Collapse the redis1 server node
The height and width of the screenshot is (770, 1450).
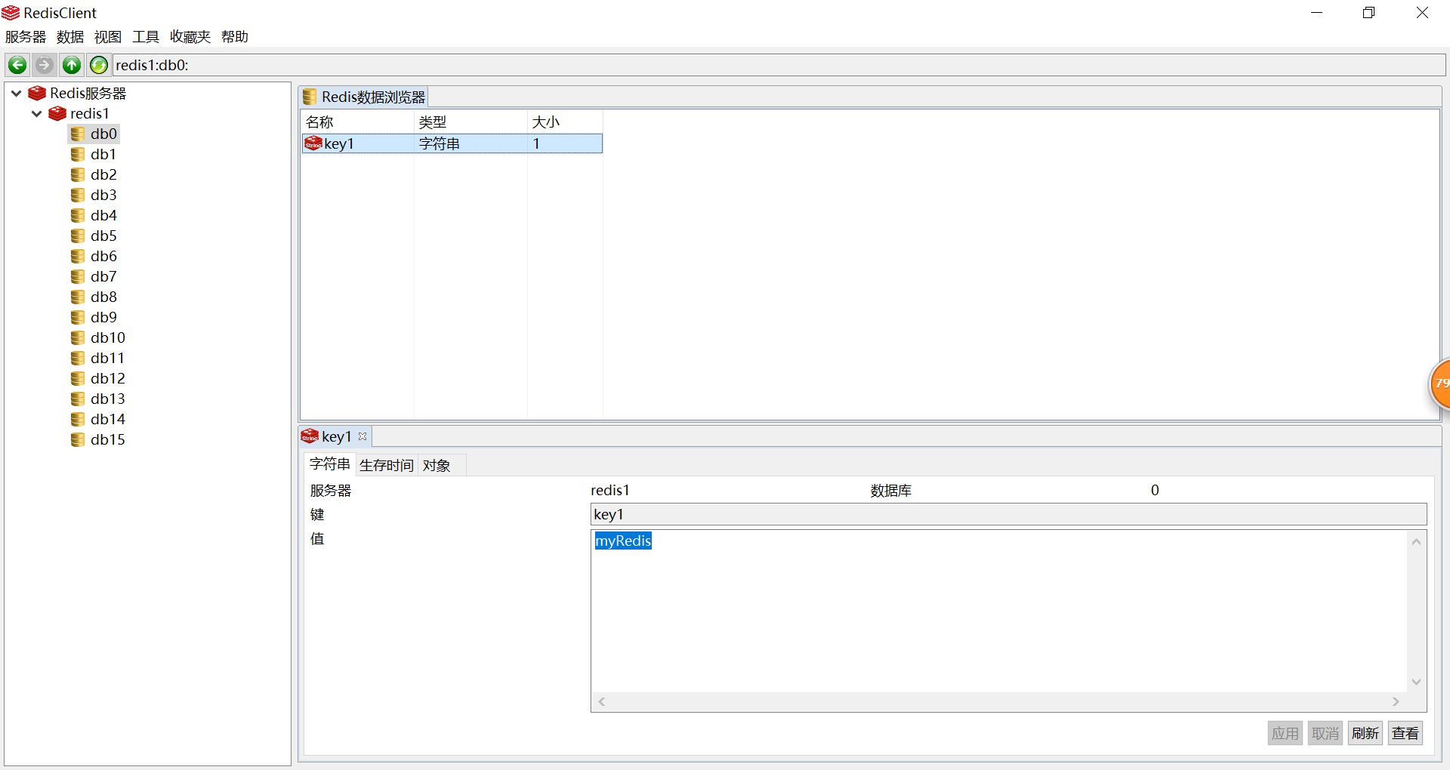click(x=36, y=113)
